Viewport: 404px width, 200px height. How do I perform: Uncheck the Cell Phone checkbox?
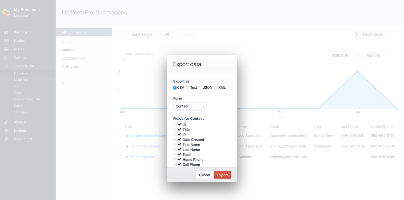(x=179, y=164)
